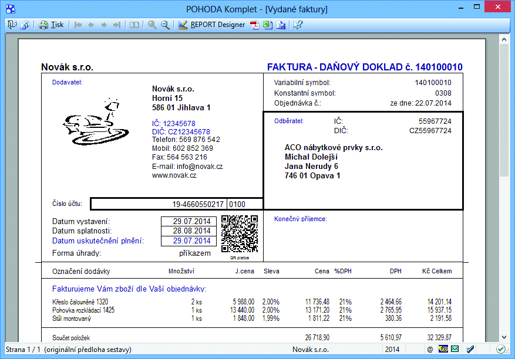
Task: Close the POHODA Komplet window
Action: 498,6
